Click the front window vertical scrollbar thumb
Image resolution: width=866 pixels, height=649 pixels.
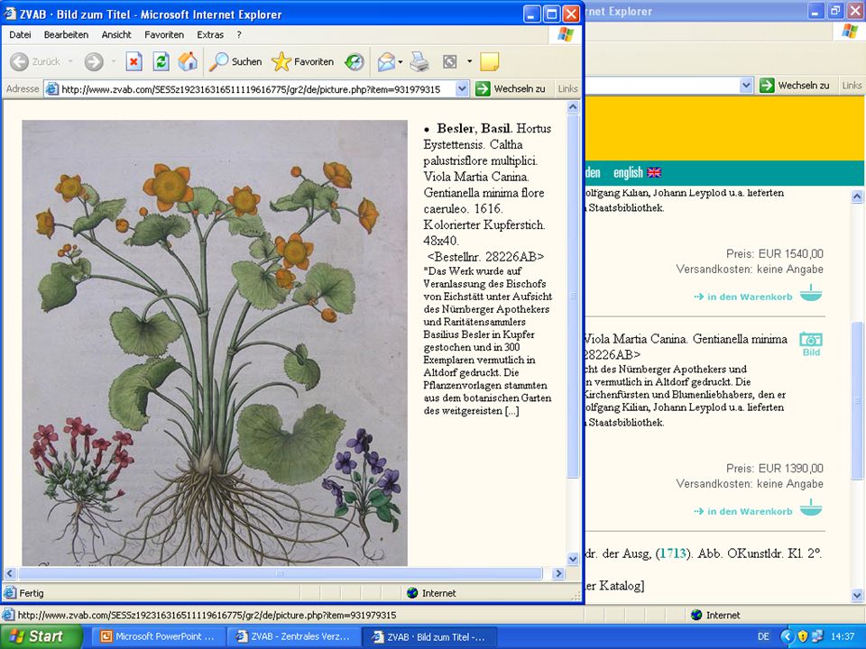point(573,297)
